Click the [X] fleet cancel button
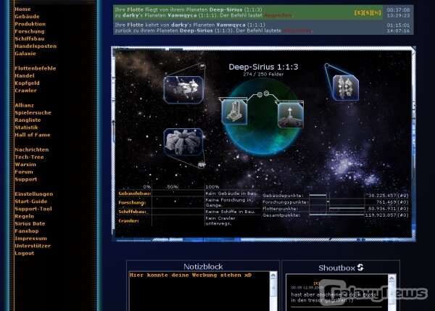 coord(358,12)
